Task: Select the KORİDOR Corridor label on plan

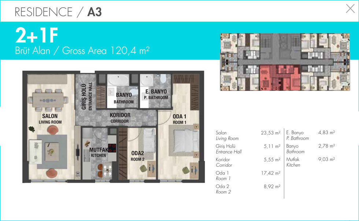Action: pyautogui.click(x=120, y=118)
